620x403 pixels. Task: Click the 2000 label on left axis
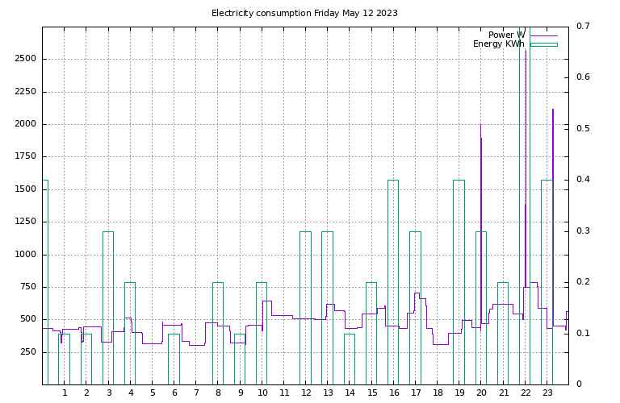click(25, 124)
